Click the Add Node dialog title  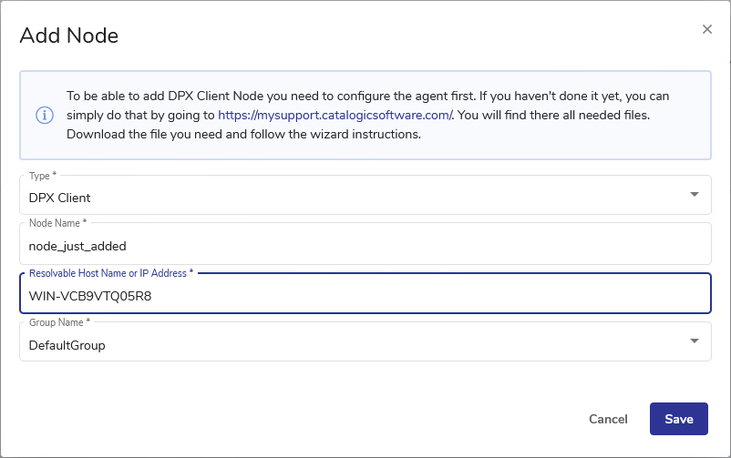[69, 36]
